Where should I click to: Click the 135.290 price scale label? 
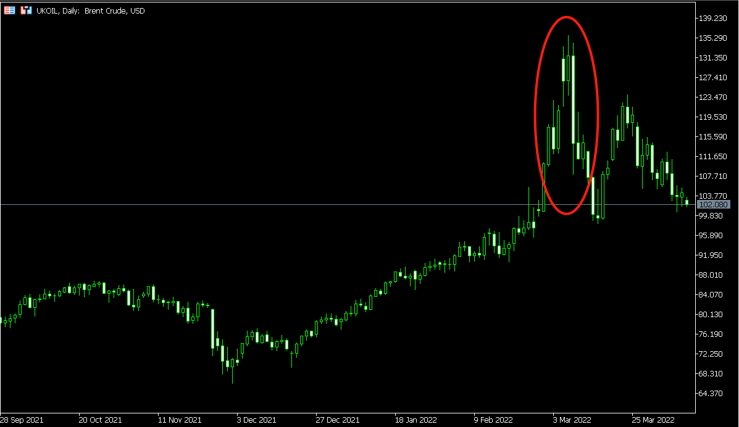712,38
